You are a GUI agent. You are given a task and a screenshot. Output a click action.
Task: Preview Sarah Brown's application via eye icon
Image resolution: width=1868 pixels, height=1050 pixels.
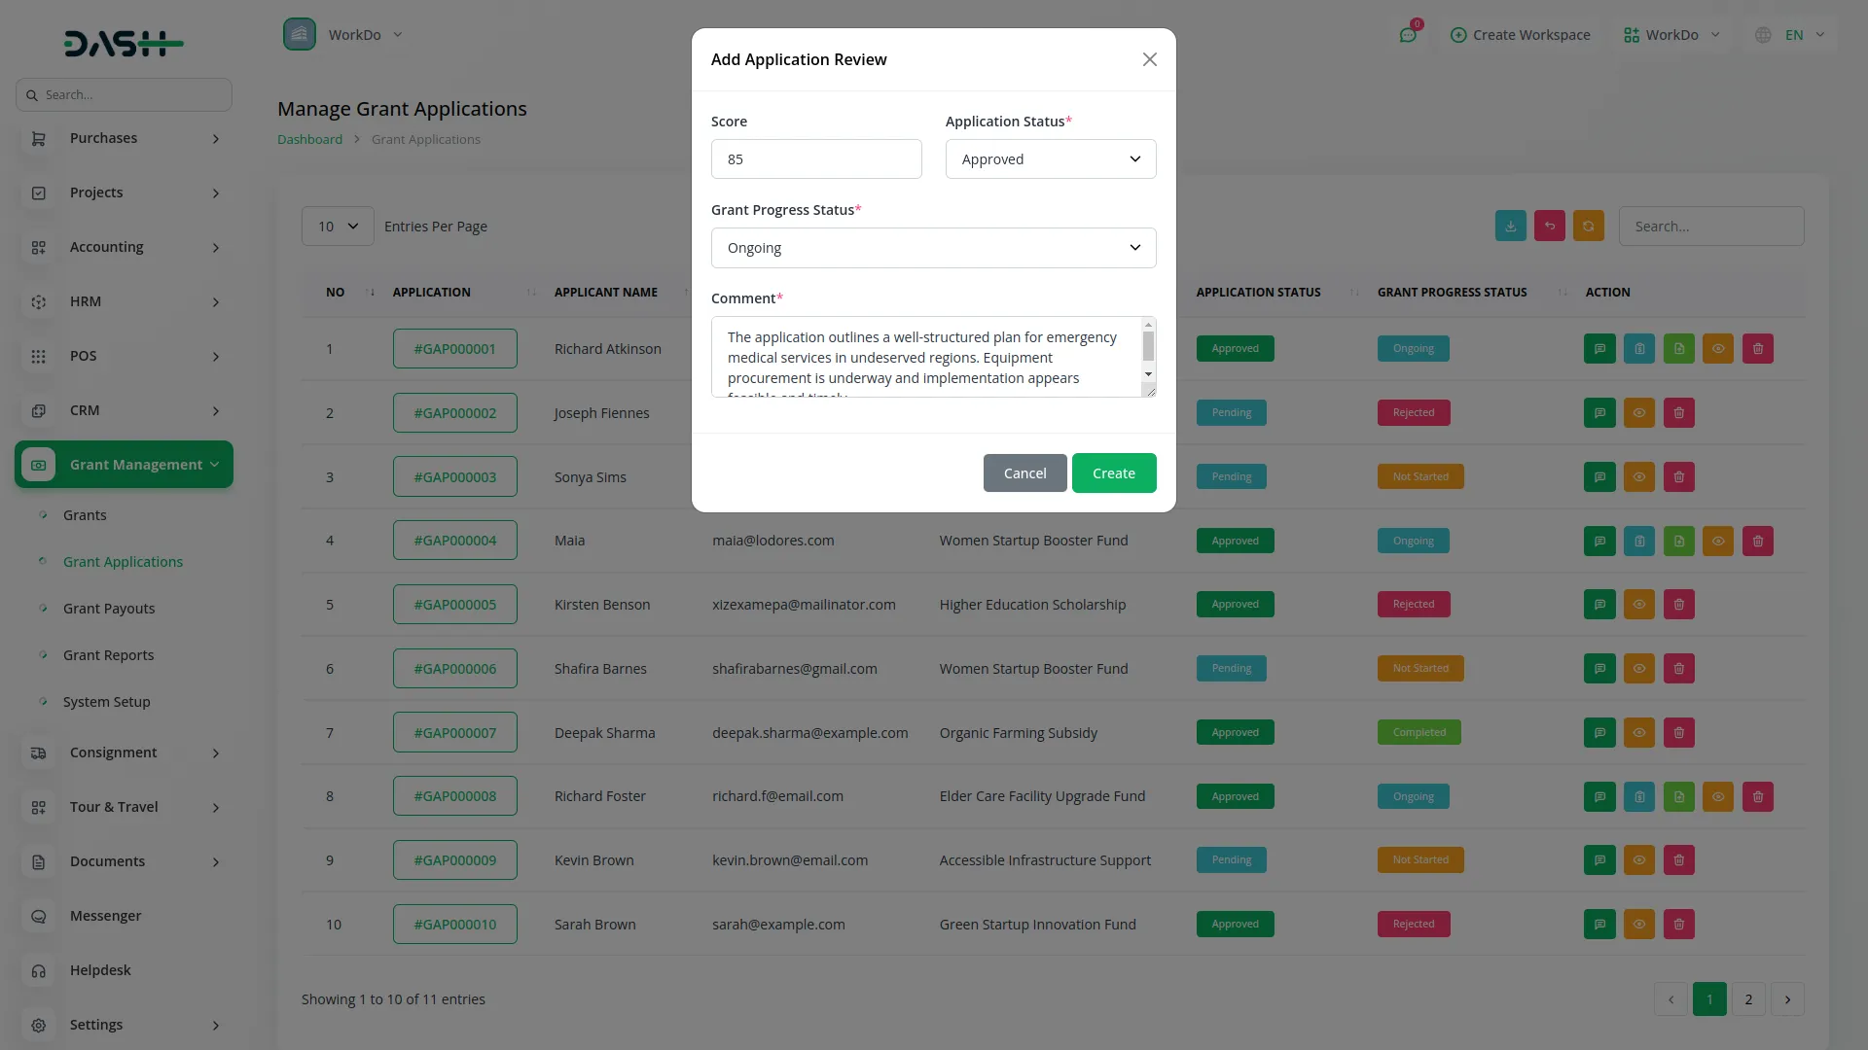[x=1638, y=924]
